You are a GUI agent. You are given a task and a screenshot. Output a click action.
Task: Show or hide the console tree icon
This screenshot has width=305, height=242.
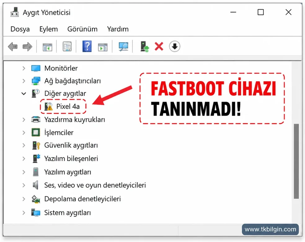coord(47,47)
